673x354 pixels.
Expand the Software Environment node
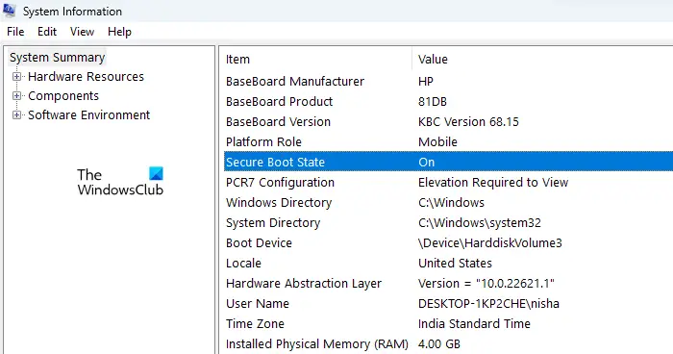tap(16, 115)
